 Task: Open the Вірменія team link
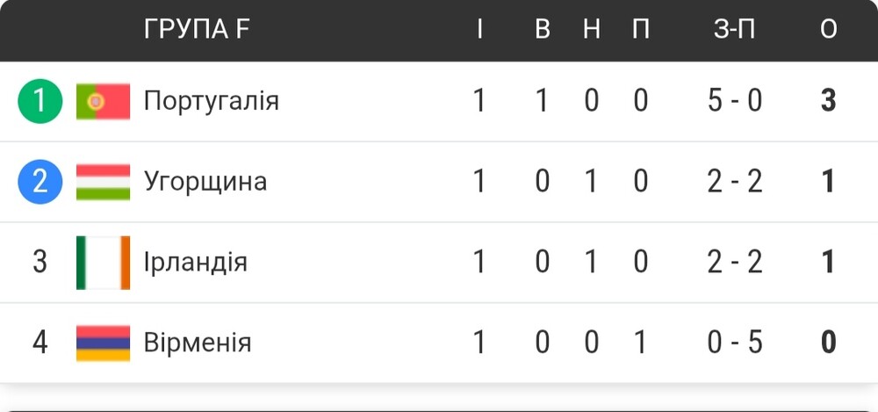pyautogui.click(x=198, y=343)
